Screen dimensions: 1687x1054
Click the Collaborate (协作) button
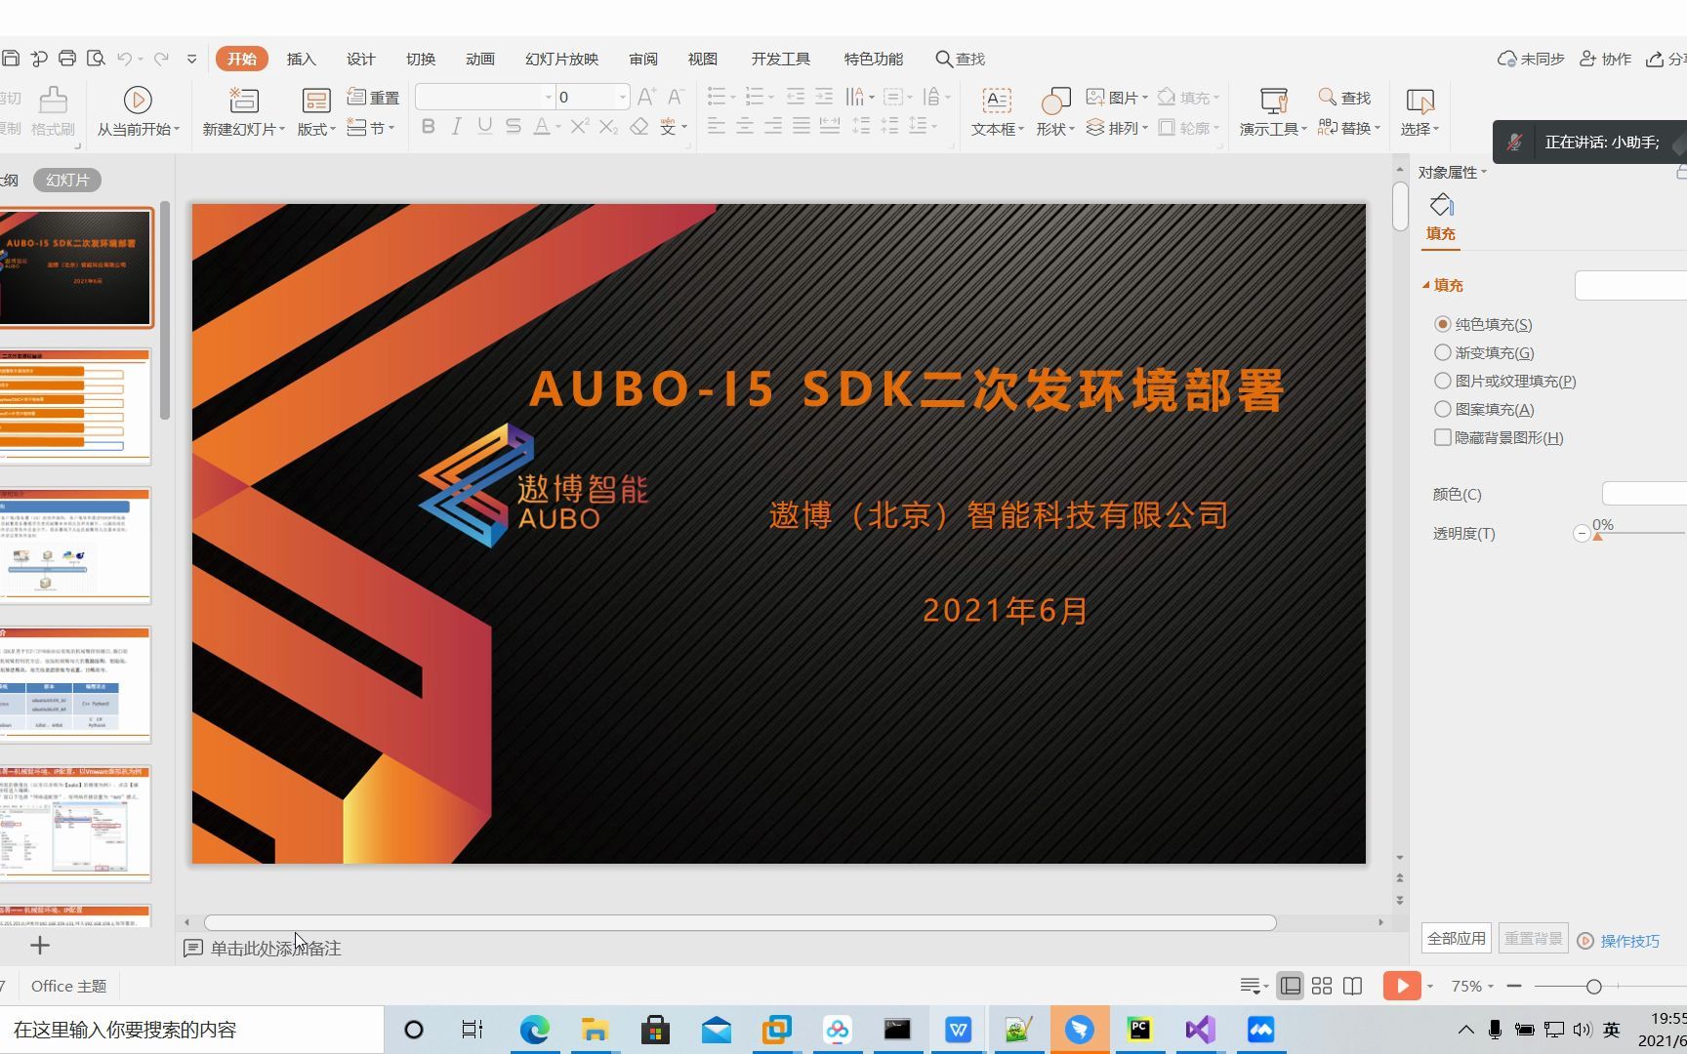pos(1606,59)
